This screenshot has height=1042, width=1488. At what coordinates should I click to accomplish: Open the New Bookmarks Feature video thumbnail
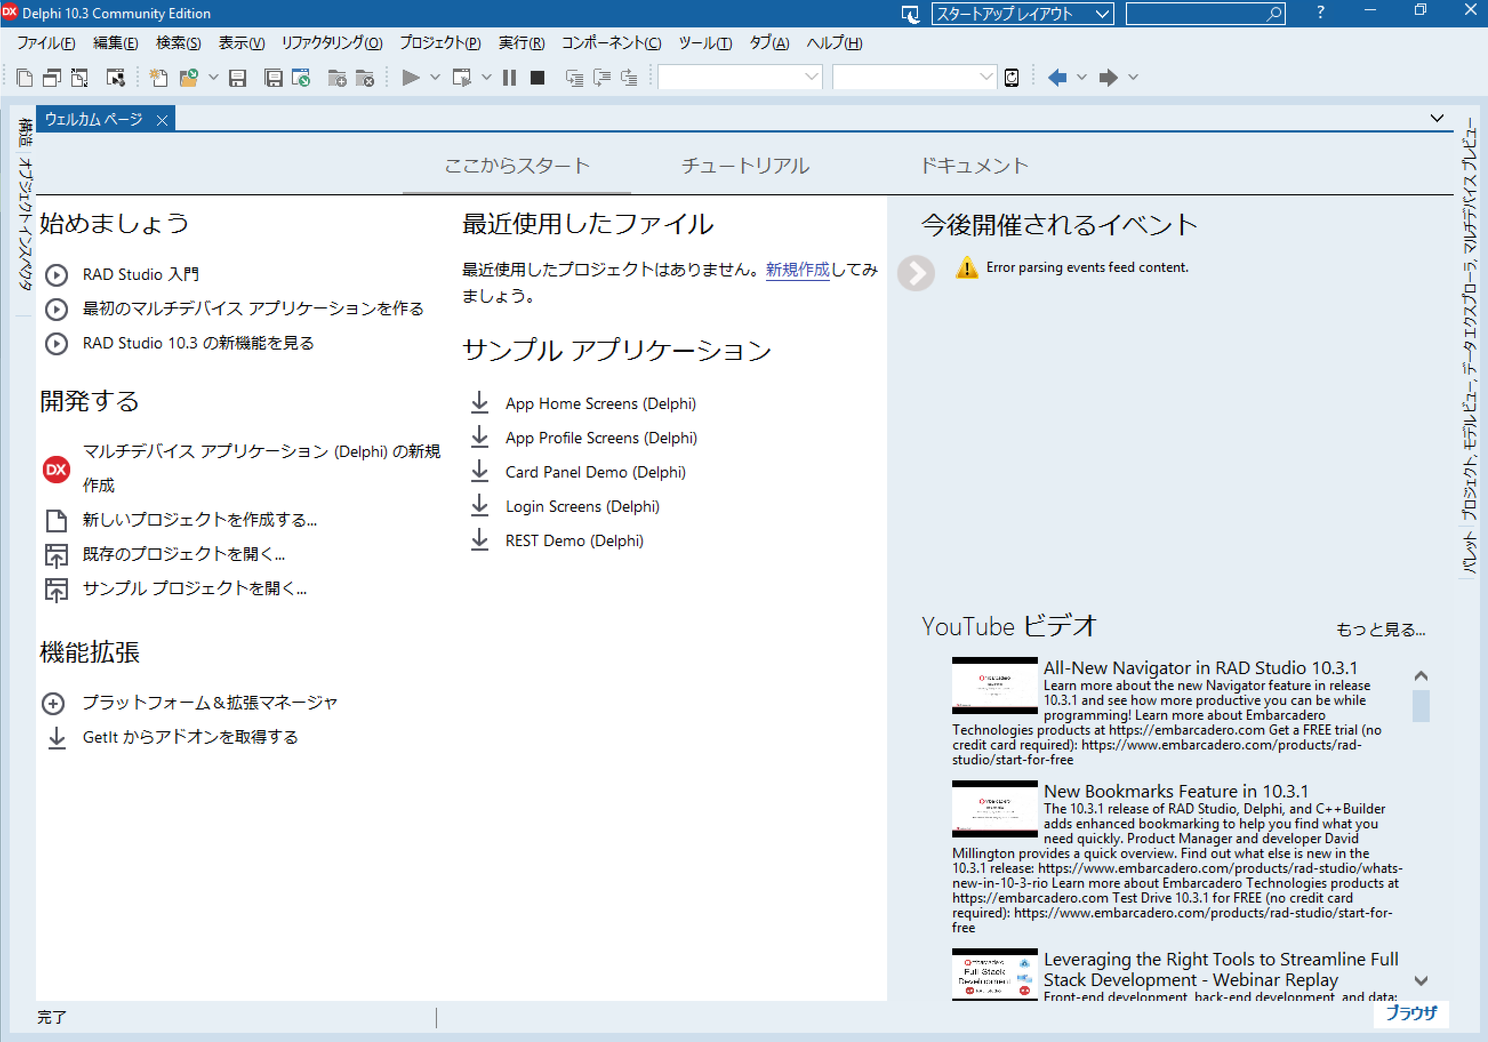point(995,809)
